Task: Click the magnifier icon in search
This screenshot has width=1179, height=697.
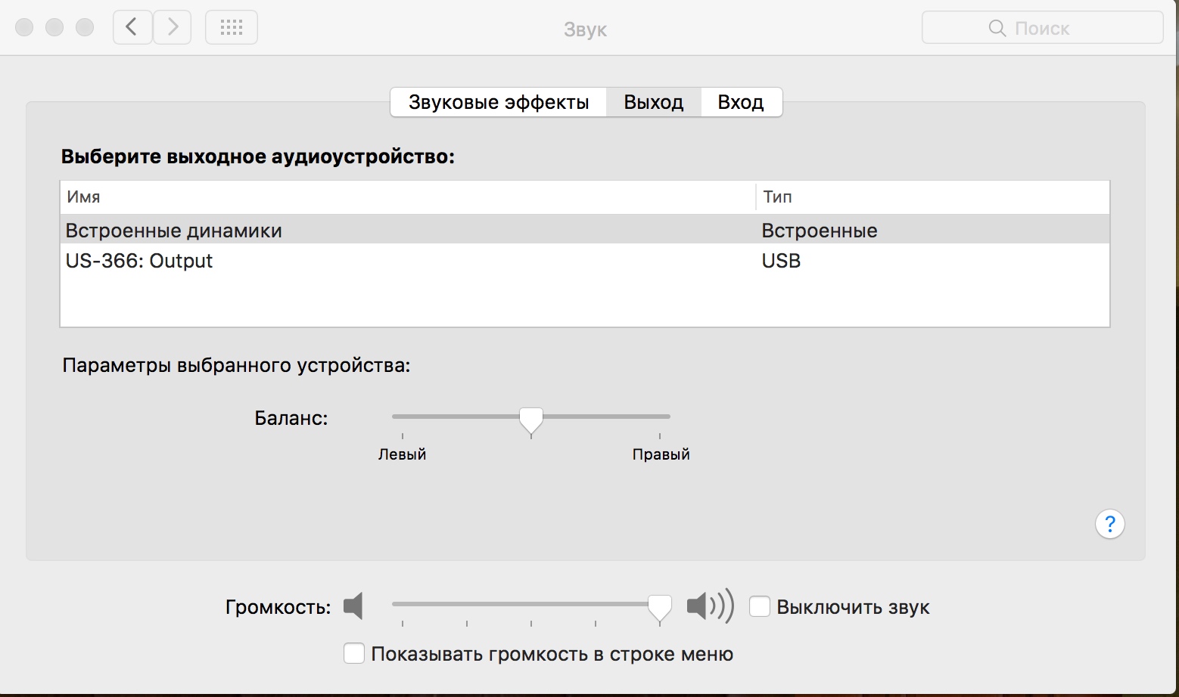Action: [x=997, y=29]
